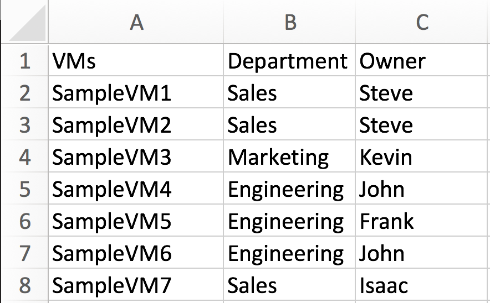The height and width of the screenshot is (303, 490).
Task: Click SampleVM7 cell
Action: 136,286
